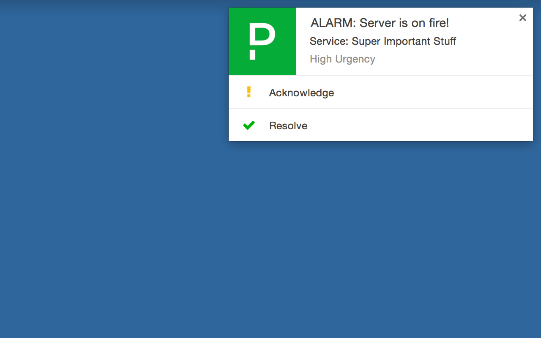Click the High Urgency label
Screen dimensions: 541x338
tap(342, 59)
